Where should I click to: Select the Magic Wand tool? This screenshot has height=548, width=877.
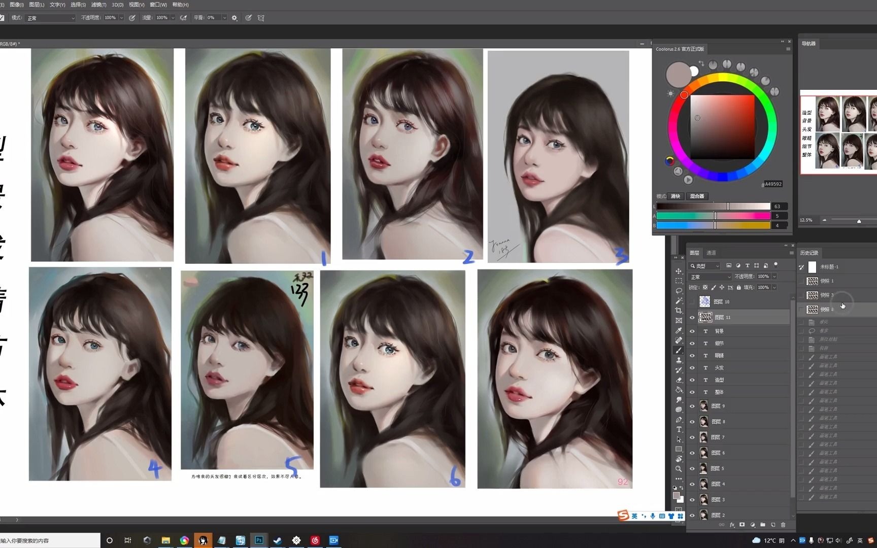point(679,300)
